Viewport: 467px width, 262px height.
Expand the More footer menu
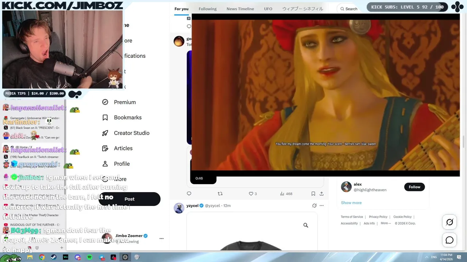pyautogui.click(x=386, y=223)
